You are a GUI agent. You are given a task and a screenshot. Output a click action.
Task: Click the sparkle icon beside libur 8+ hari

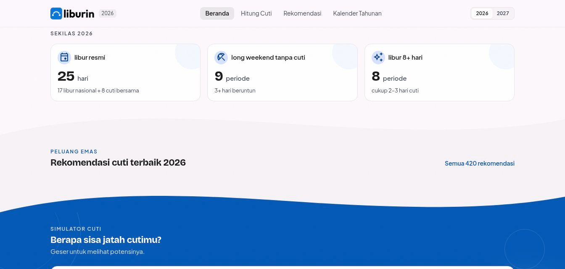tap(378, 58)
